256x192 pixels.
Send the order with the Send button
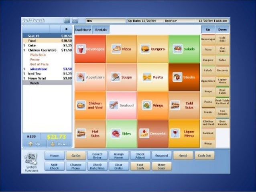point(183,156)
